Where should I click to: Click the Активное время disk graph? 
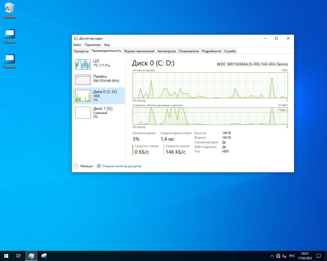click(x=210, y=85)
